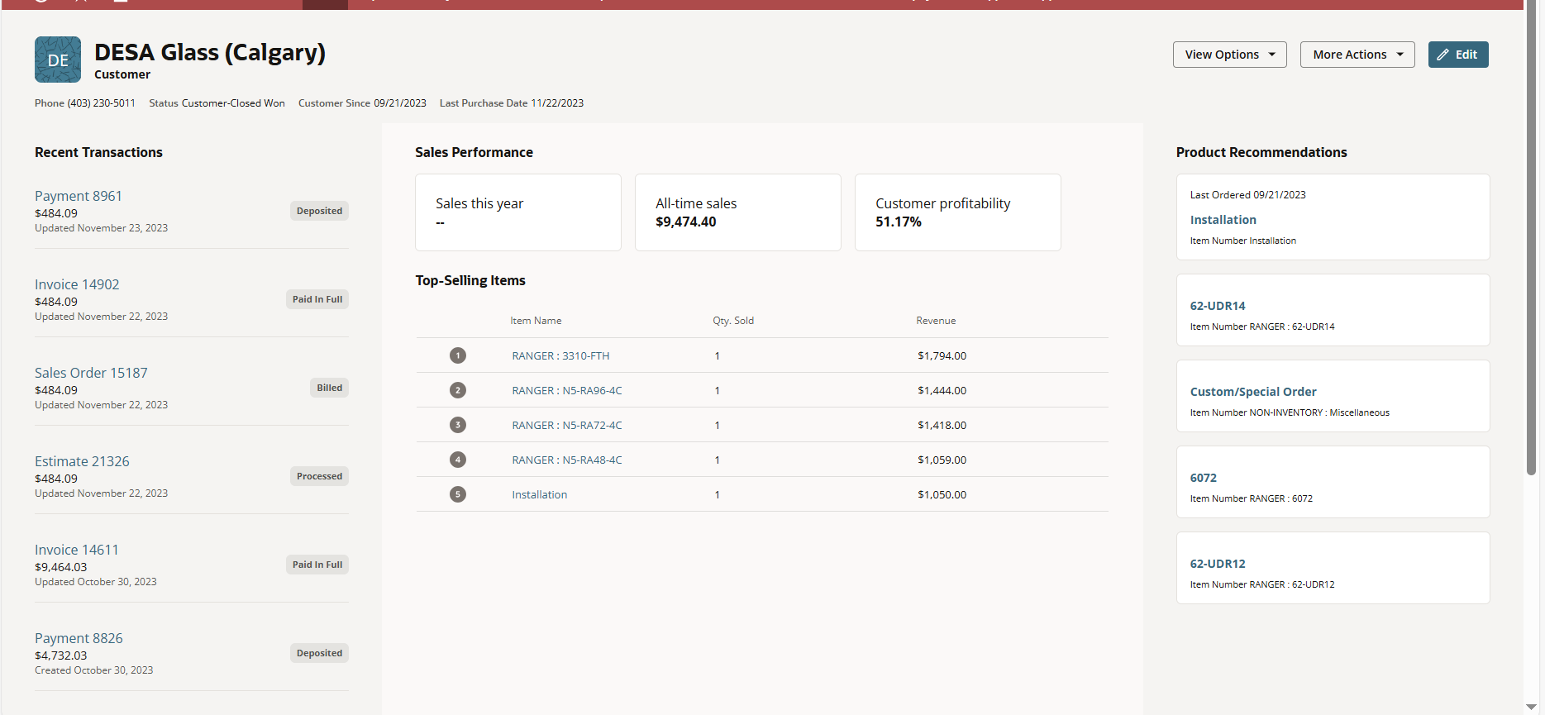The height and width of the screenshot is (715, 1545).
Task: Click the Customer profitability card
Action: coord(957,212)
